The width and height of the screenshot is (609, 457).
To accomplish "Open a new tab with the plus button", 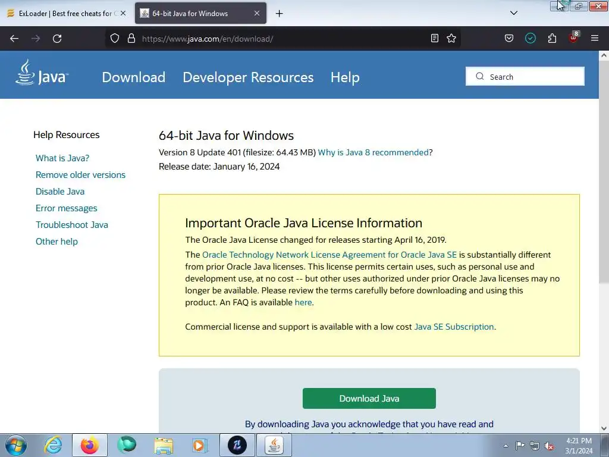I will pos(280,14).
